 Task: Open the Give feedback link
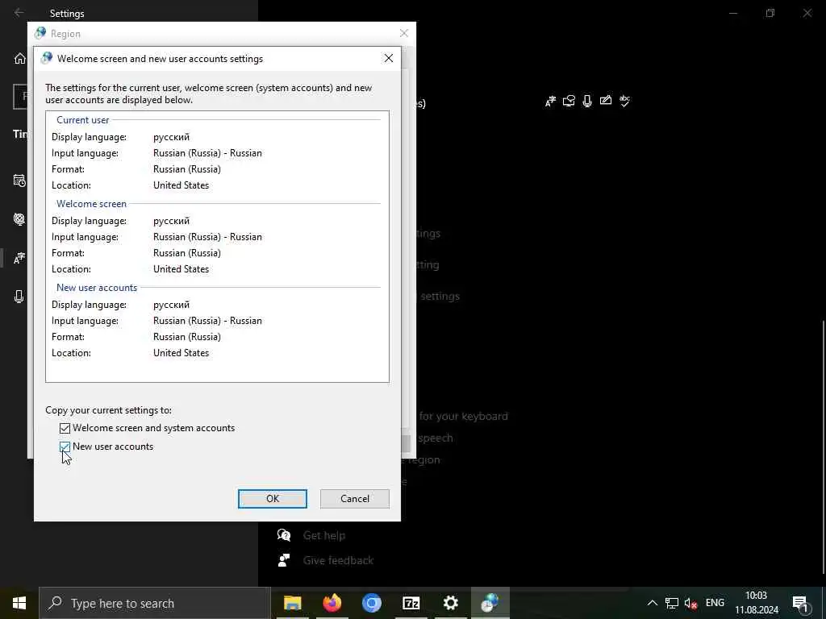pyautogui.click(x=338, y=561)
